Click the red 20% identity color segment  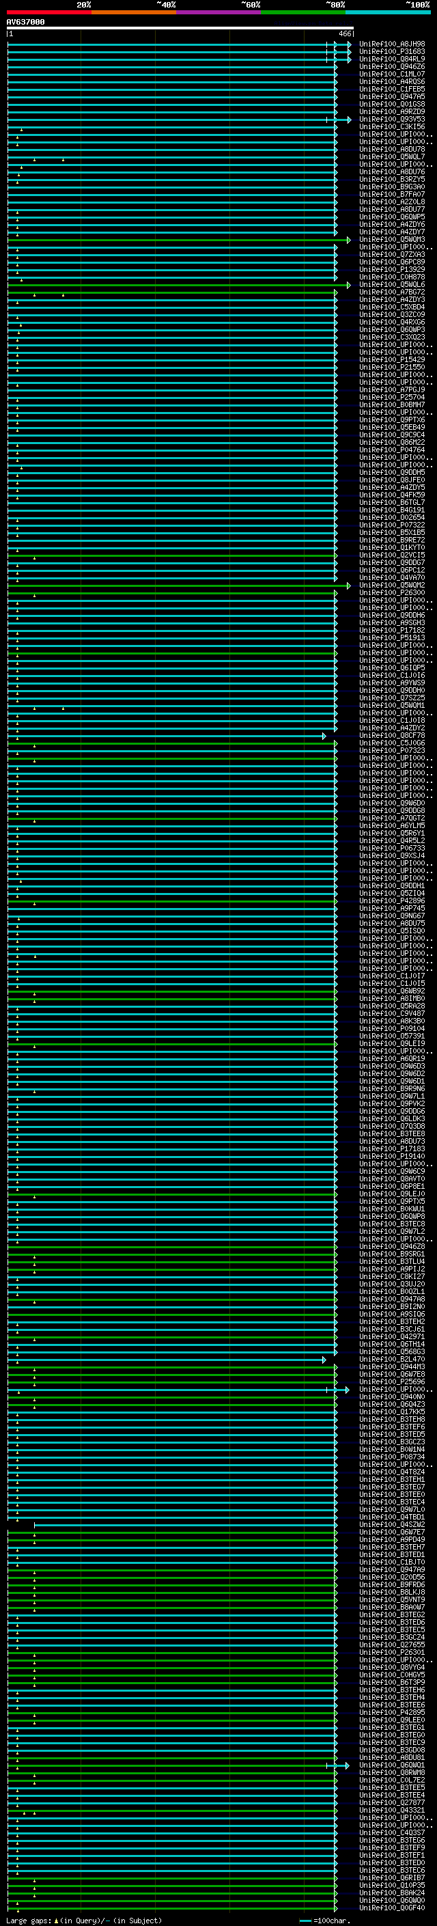(48, 12)
